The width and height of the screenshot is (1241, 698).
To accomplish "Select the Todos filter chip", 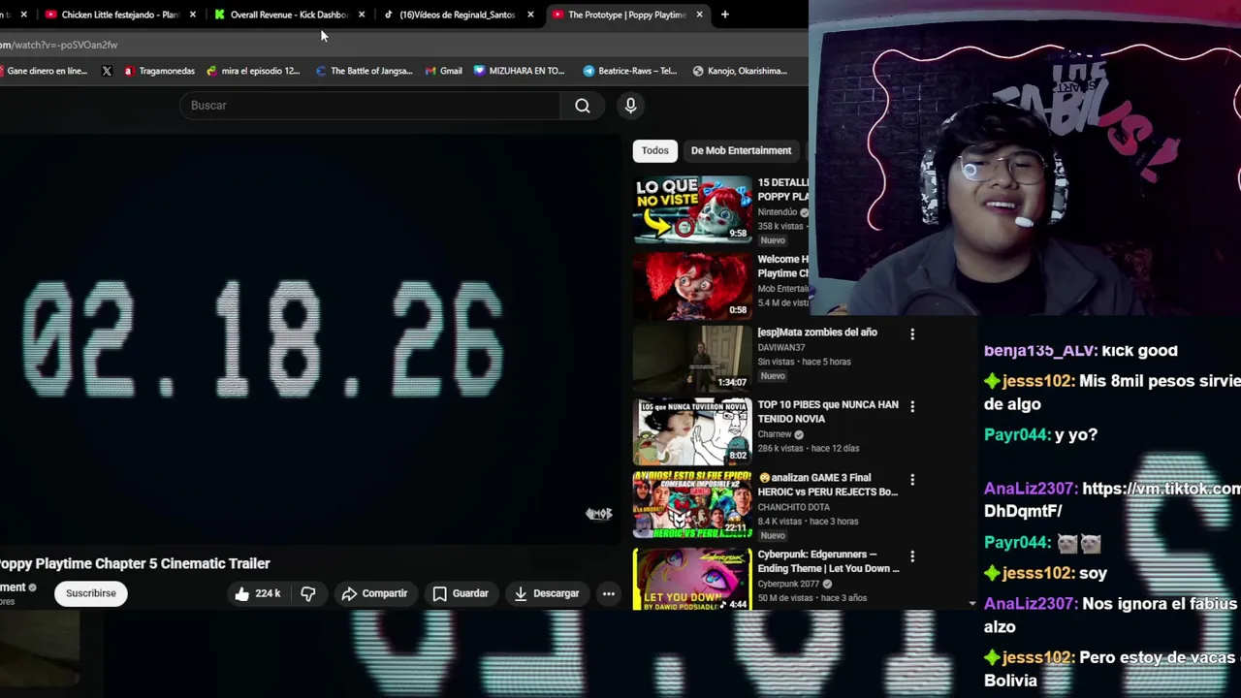I will 654,150.
